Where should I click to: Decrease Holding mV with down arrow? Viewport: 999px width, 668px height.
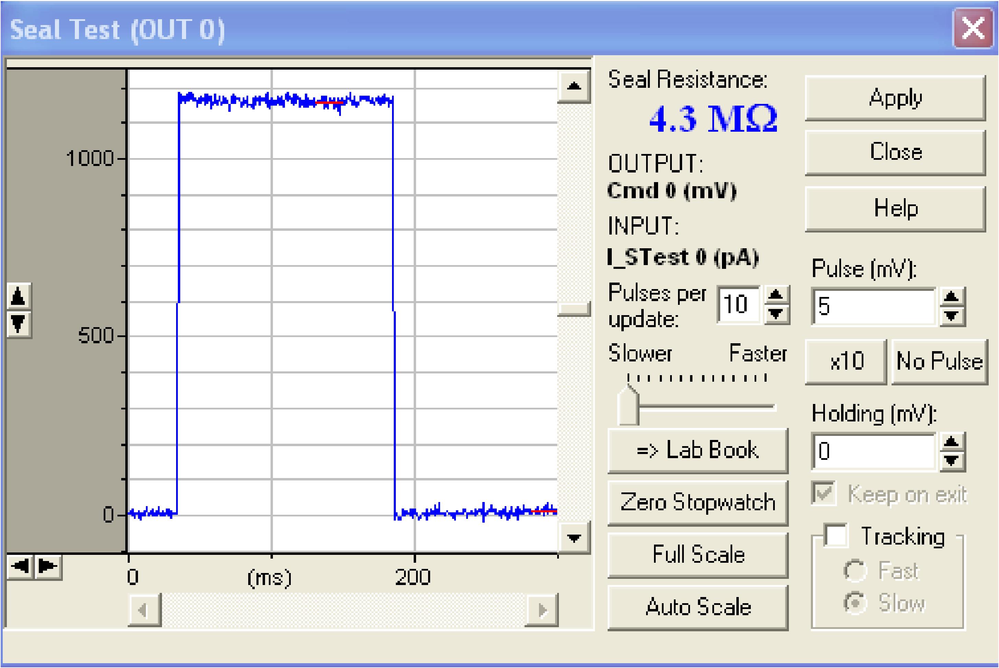click(952, 462)
